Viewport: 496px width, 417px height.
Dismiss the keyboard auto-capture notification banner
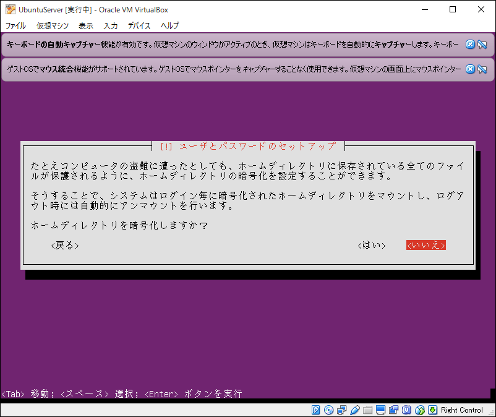click(469, 44)
